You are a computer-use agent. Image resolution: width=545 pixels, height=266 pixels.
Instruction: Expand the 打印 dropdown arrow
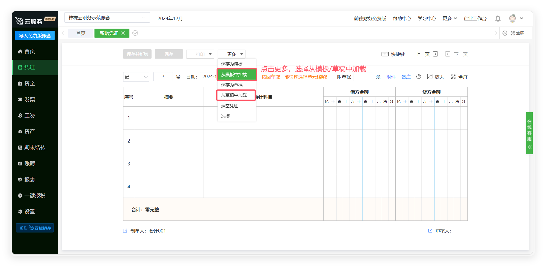tap(210, 54)
